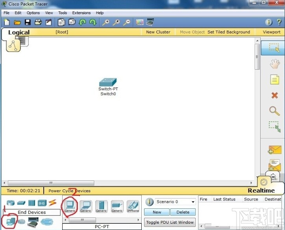Image resolution: width=285 pixels, height=230 pixels.
Task: Select the Switches device category
Action: (21, 202)
